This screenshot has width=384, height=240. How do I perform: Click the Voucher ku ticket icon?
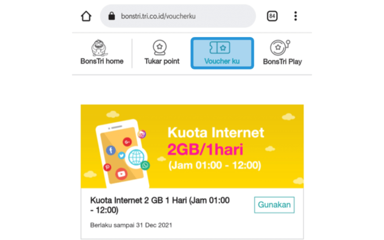point(220,48)
